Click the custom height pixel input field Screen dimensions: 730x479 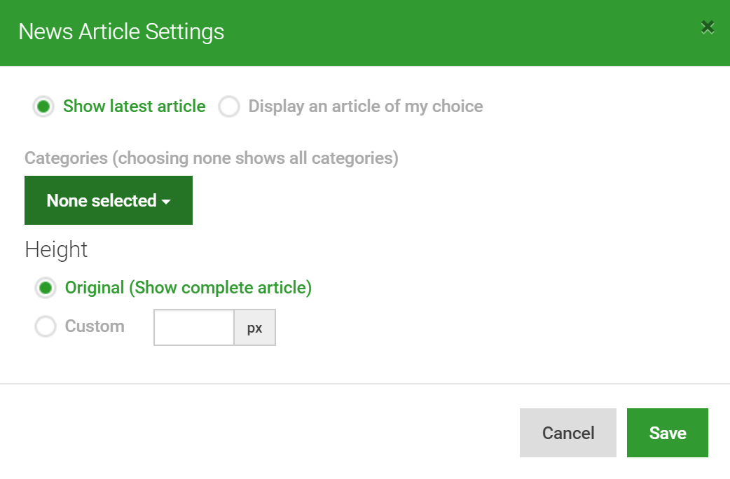[193, 327]
